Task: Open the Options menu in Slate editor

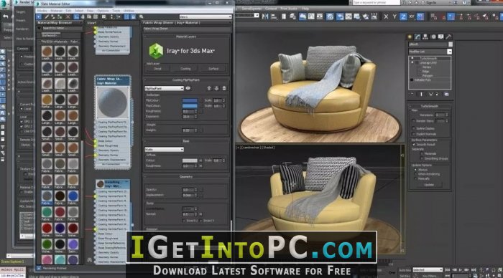Action: pos(103,11)
